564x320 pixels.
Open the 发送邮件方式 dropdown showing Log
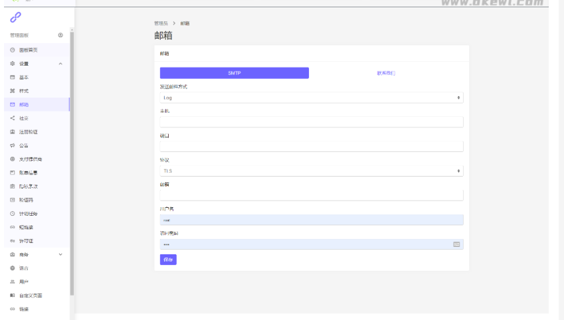click(311, 98)
